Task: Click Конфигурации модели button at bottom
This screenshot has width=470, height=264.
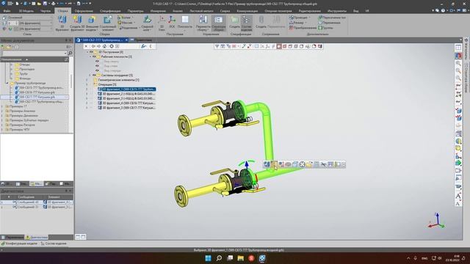Action: (20, 243)
